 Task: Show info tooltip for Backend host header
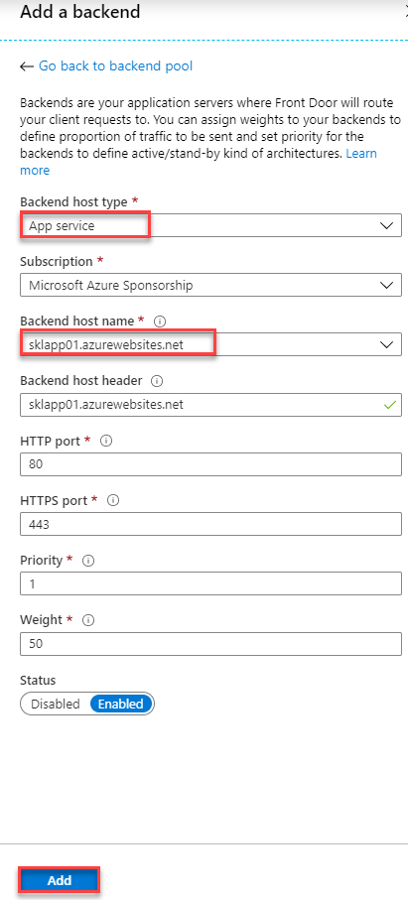tap(156, 381)
